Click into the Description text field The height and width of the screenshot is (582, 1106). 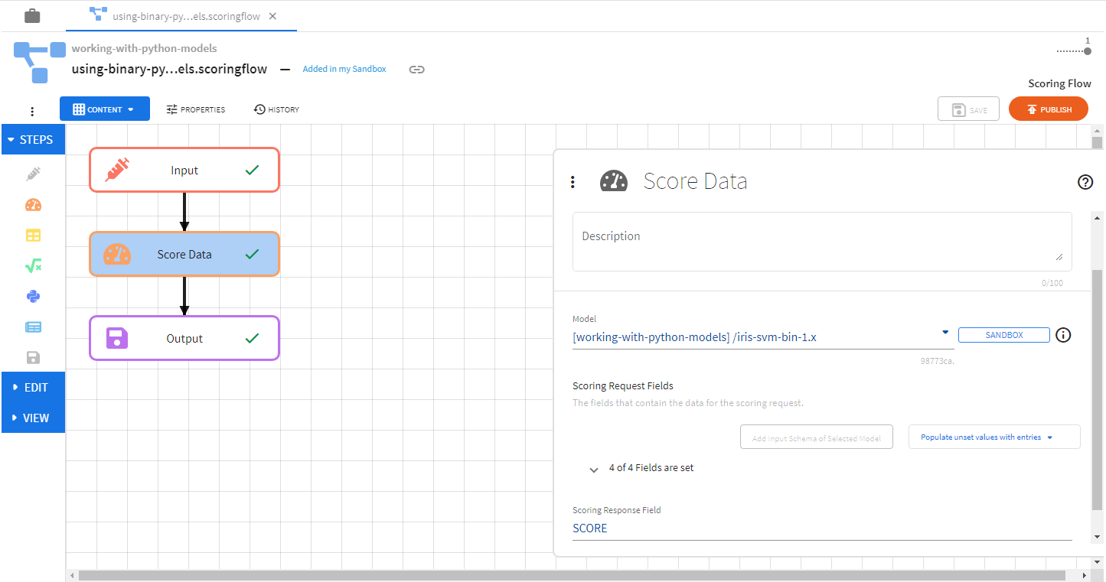click(x=821, y=242)
